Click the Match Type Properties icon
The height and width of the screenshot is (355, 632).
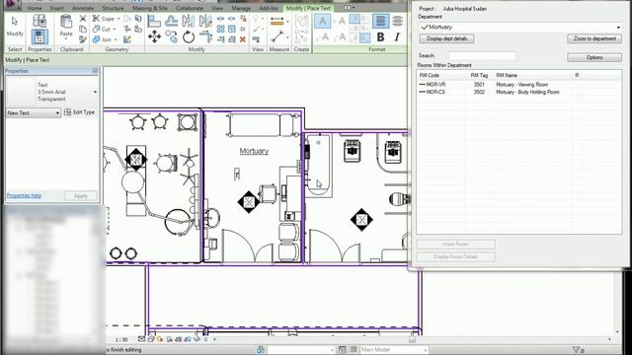[x=83, y=39]
